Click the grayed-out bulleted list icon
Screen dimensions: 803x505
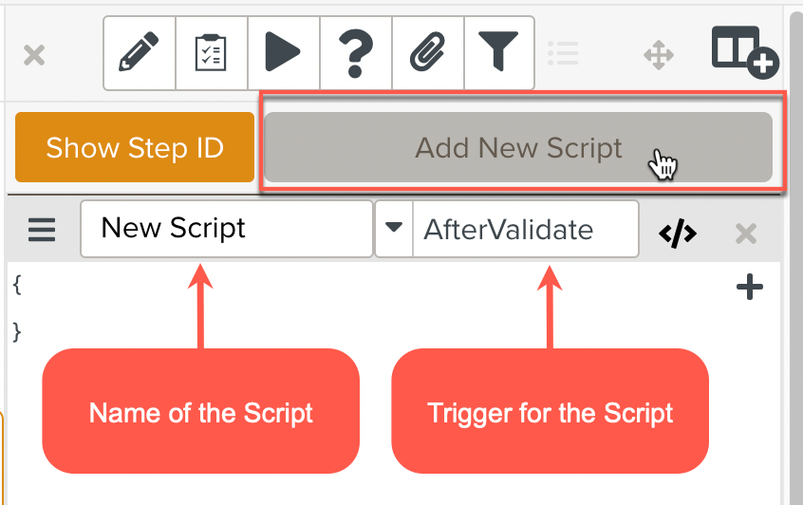[563, 54]
